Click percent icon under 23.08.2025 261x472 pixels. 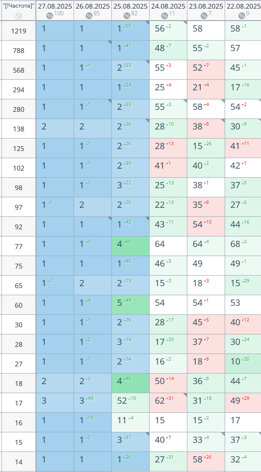pyautogui.click(x=204, y=16)
